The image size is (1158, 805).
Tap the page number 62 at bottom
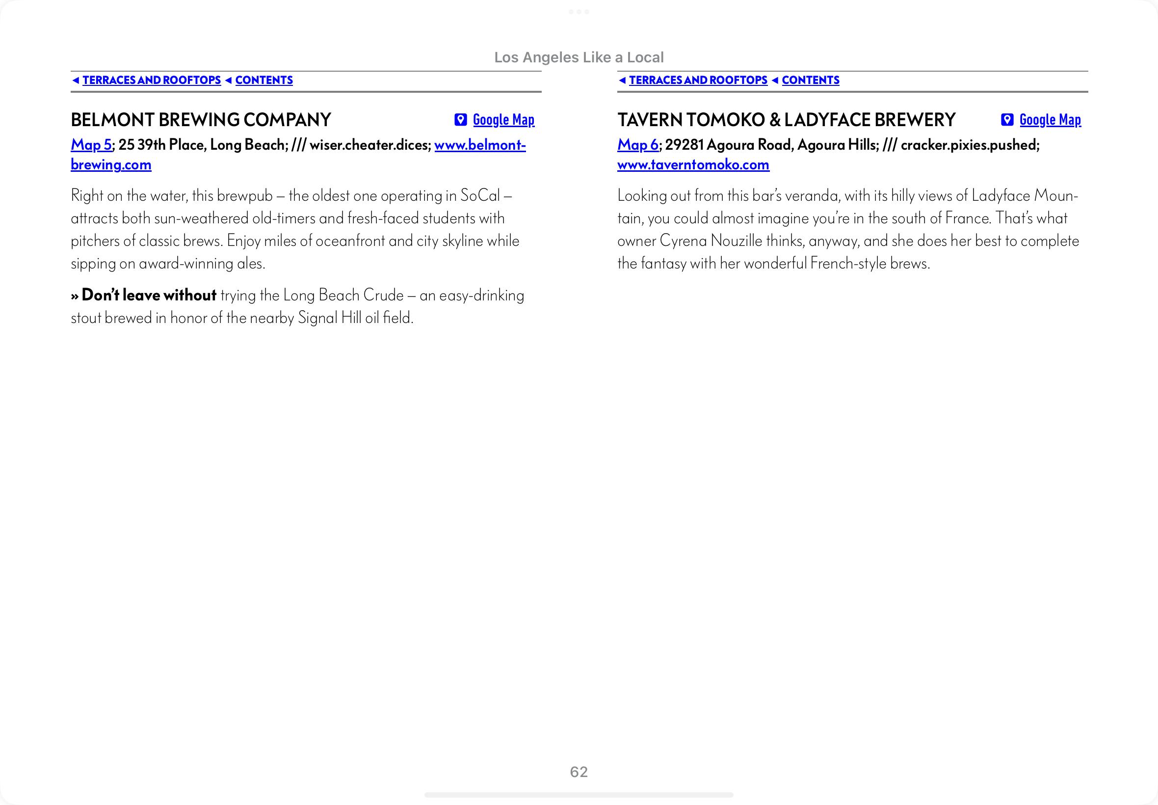pos(579,772)
